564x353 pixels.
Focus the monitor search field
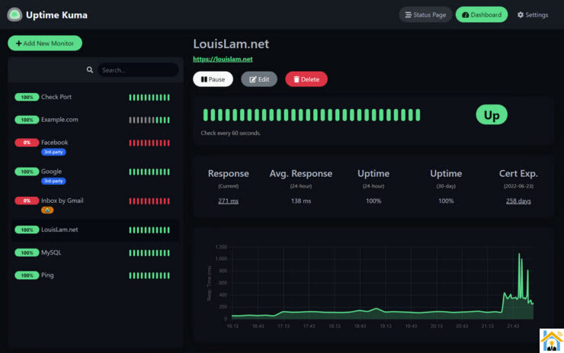[137, 70]
